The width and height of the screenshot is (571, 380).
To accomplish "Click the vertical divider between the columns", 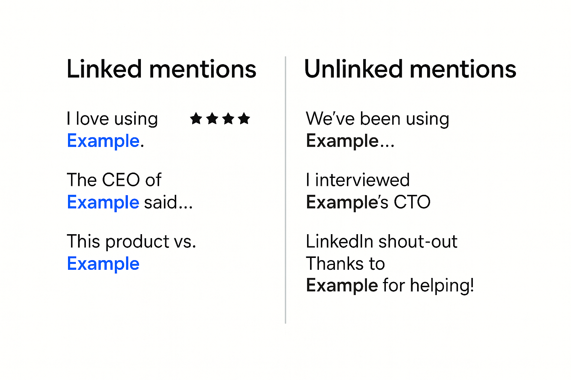I will [x=285, y=190].
